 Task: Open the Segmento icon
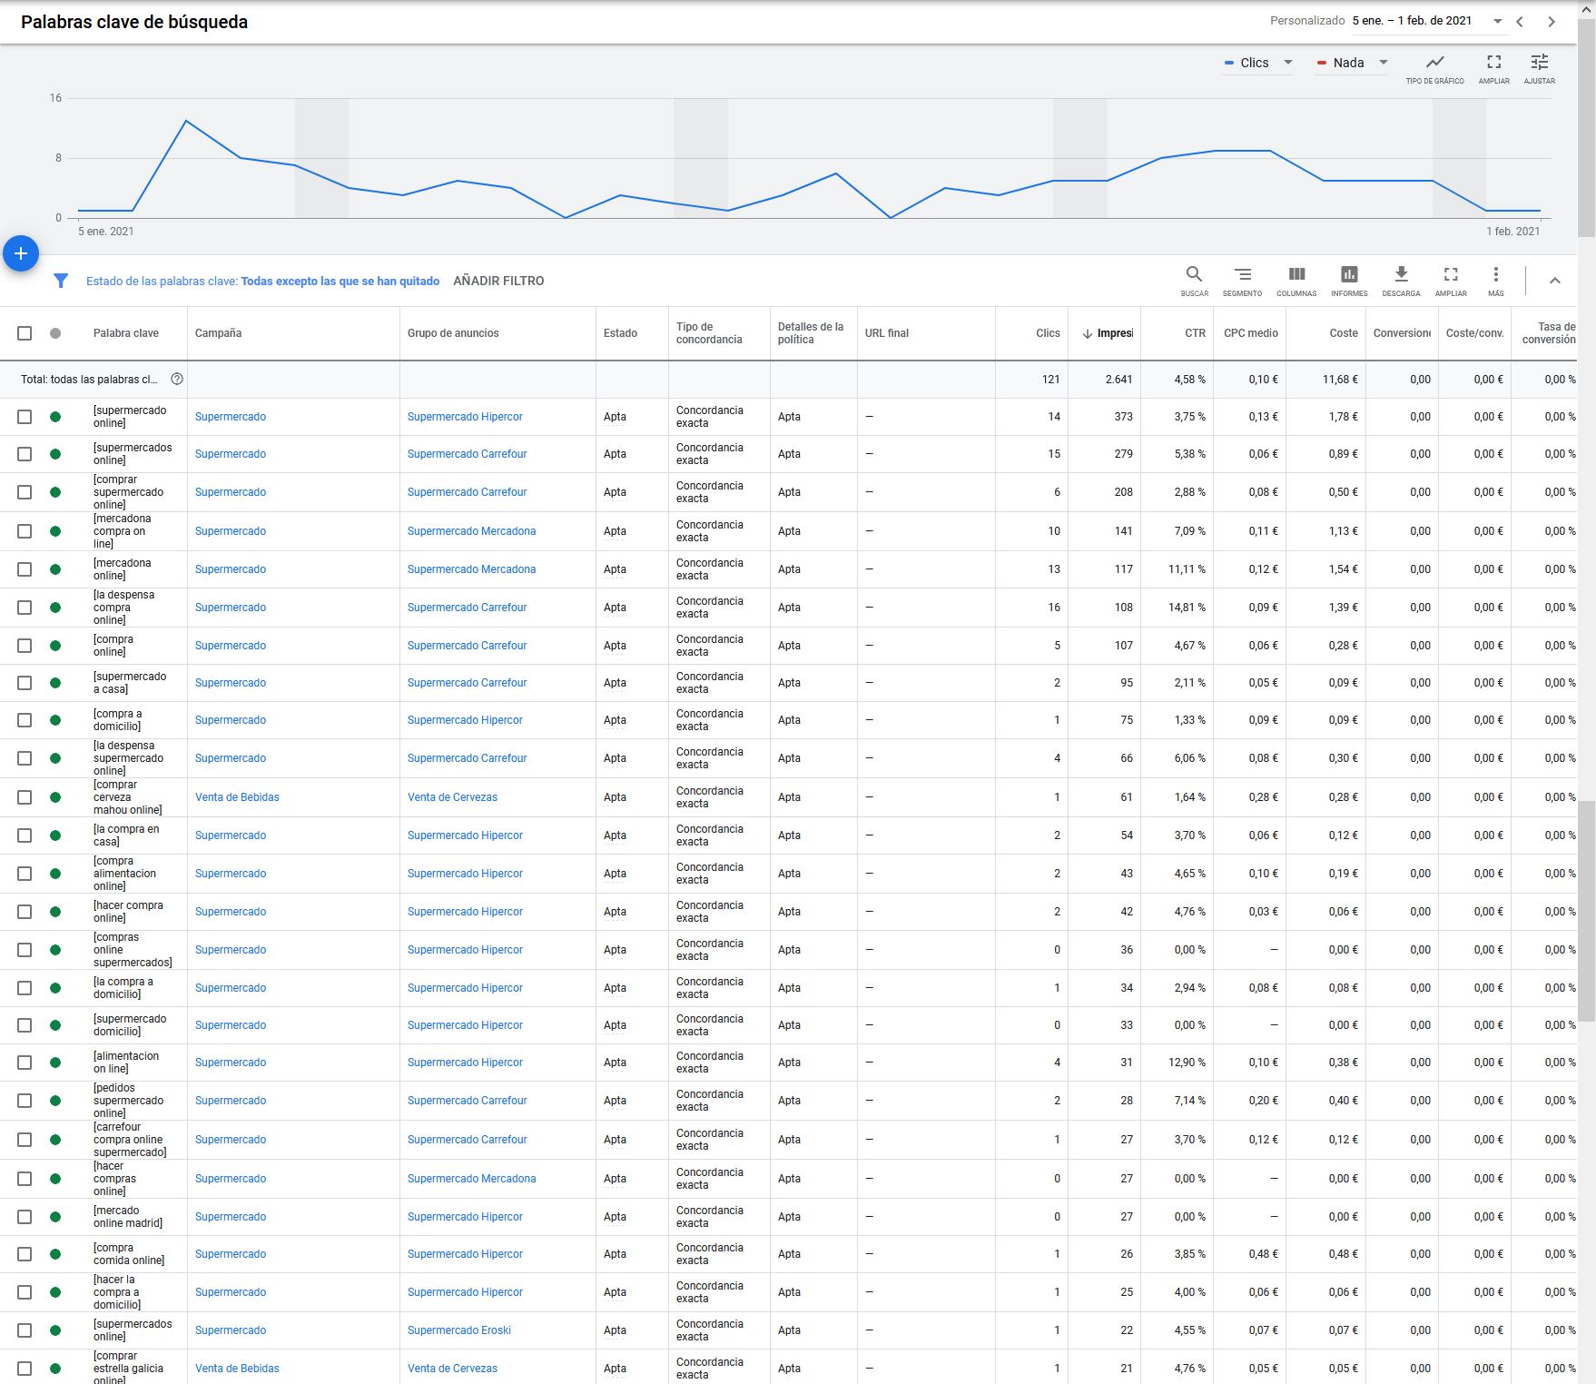pyautogui.click(x=1242, y=274)
